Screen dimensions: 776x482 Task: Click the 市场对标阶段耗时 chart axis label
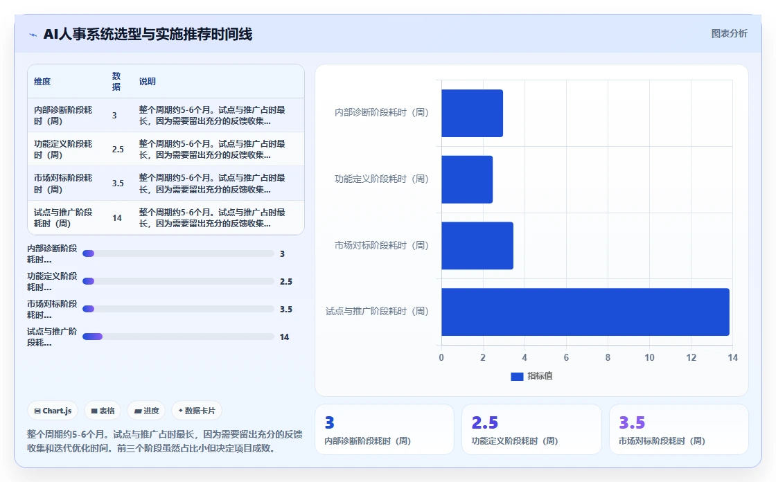point(381,245)
